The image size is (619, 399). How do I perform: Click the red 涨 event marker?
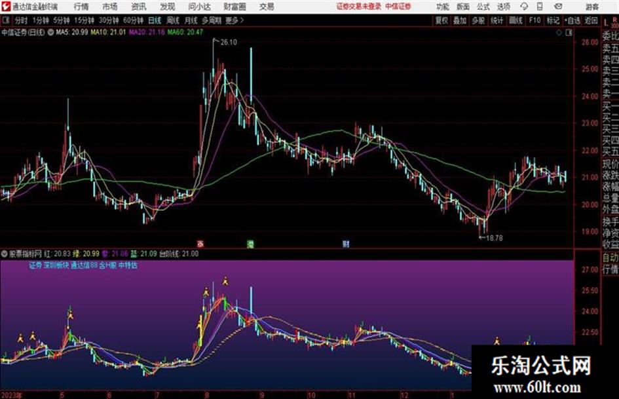coord(200,244)
